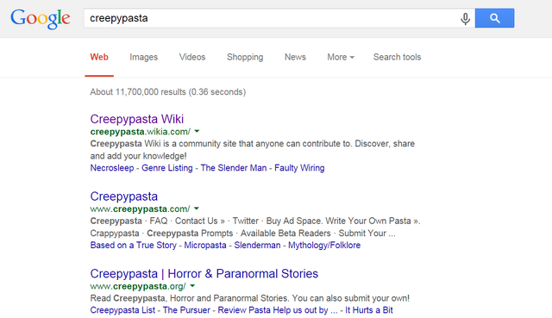Expand arrow beside www.creepypasta.com URL

click(x=197, y=209)
